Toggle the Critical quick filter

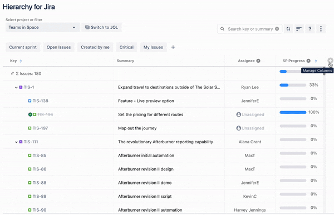click(126, 47)
